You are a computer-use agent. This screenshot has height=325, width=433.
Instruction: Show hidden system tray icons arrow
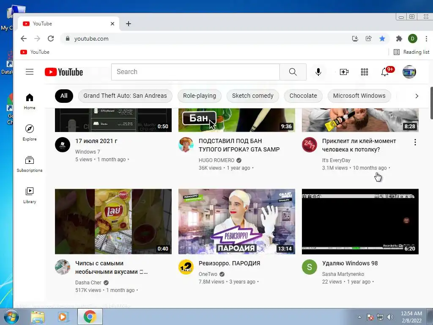[359, 317]
